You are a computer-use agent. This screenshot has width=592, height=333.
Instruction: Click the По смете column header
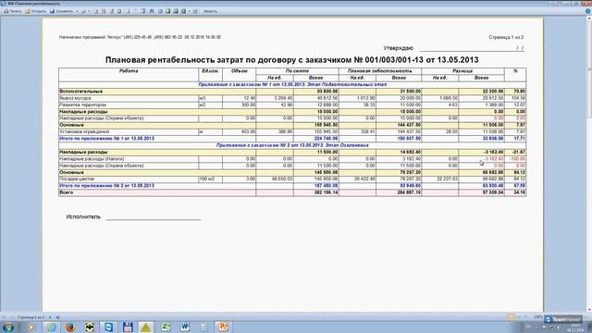(x=297, y=71)
